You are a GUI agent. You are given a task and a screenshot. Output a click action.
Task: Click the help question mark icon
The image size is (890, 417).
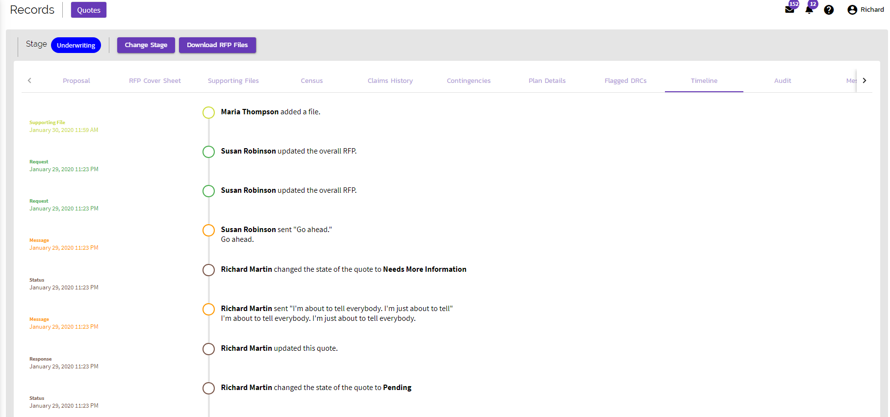point(829,10)
